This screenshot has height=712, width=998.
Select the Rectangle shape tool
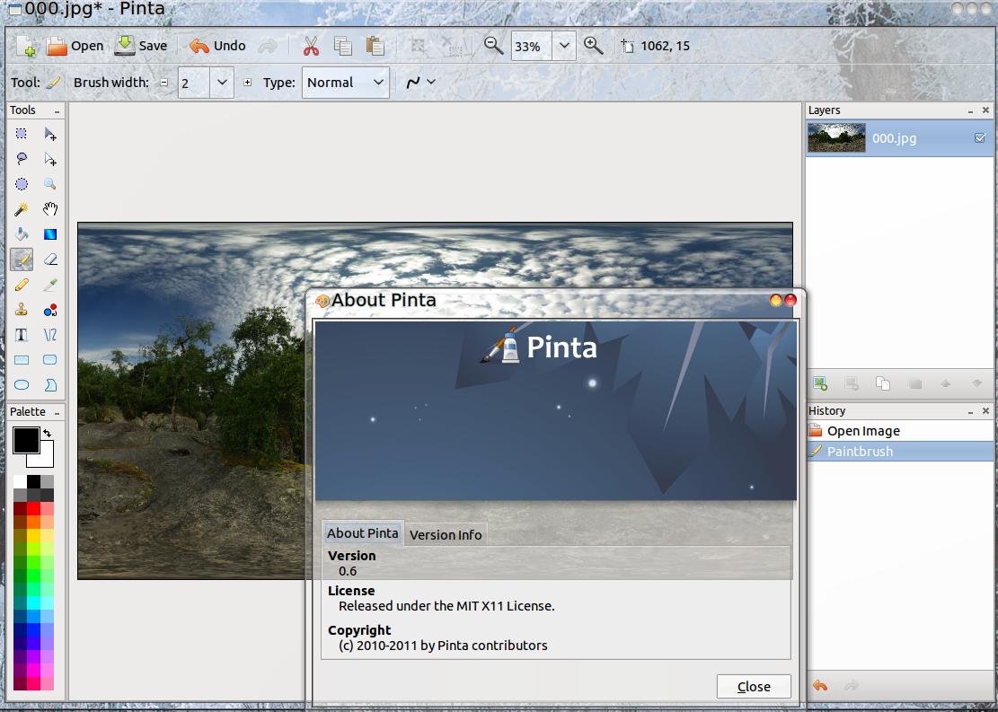[22, 360]
